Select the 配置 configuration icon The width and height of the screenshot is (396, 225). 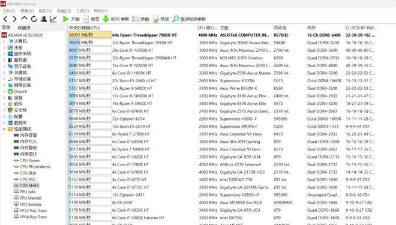pyautogui.click(x=10, y=116)
